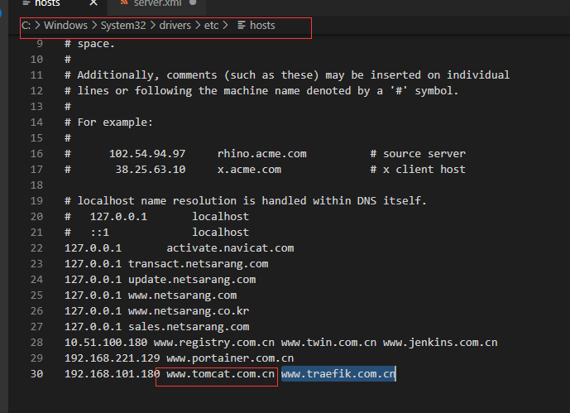This screenshot has width=570, height=413.
Task: Click hosts file icon in breadcrumb
Action: click(242, 25)
